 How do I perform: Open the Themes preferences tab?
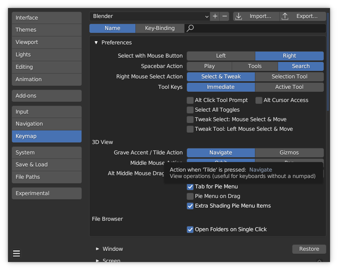pyautogui.click(x=47, y=30)
